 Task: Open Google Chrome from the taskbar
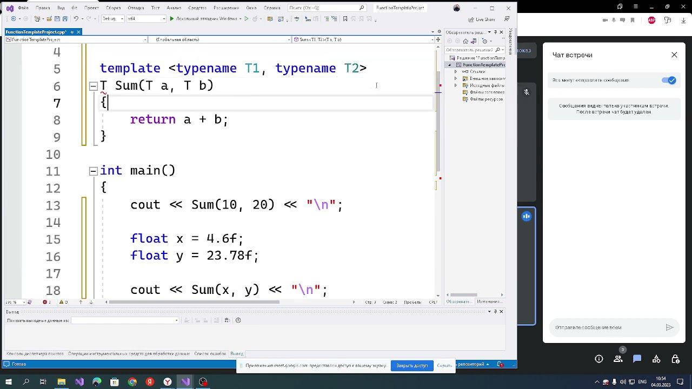[x=132, y=382]
